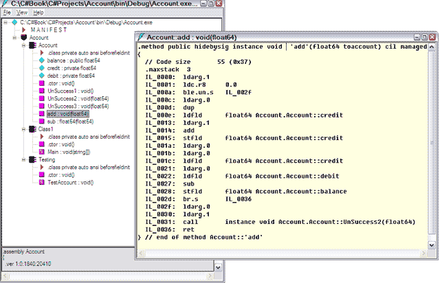Collapse the Class1 tree node
Screen dimensions: 440x283
(x=23, y=128)
